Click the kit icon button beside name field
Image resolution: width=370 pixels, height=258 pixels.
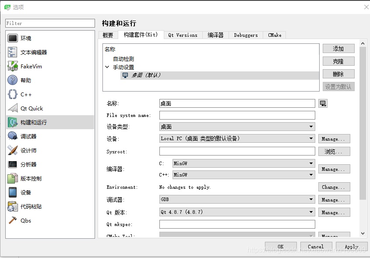point(323,104)
